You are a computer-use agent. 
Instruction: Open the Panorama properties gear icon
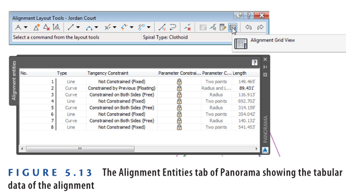pos(265,75)
